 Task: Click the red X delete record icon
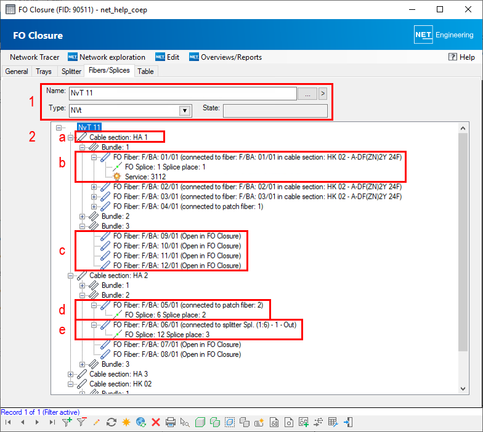pyautogui.click(x=156, y=422)
